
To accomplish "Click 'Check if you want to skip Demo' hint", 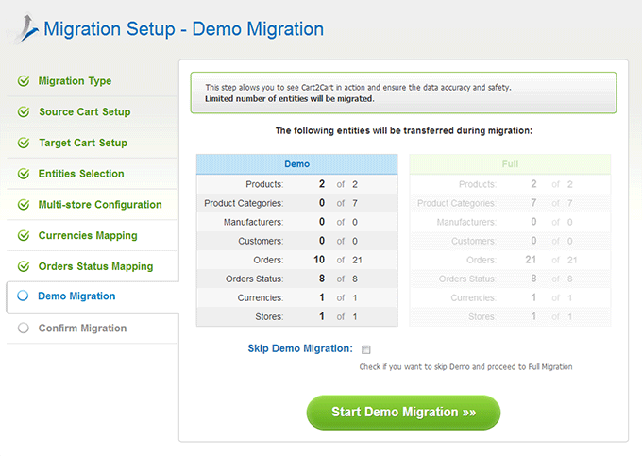I will (x=466, y=366).
